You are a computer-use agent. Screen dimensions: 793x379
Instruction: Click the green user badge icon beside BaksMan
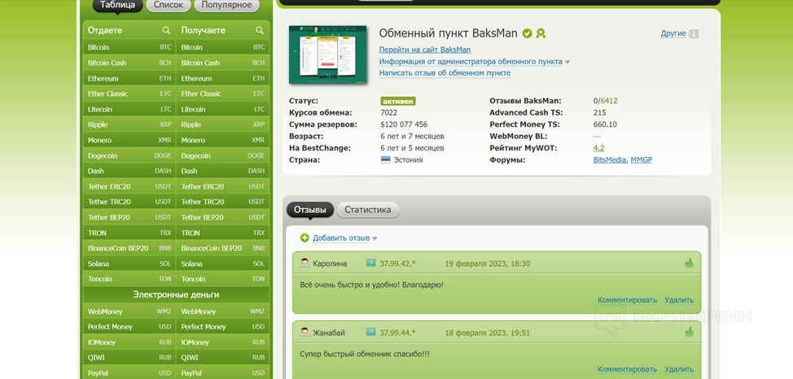pos(541,33)
